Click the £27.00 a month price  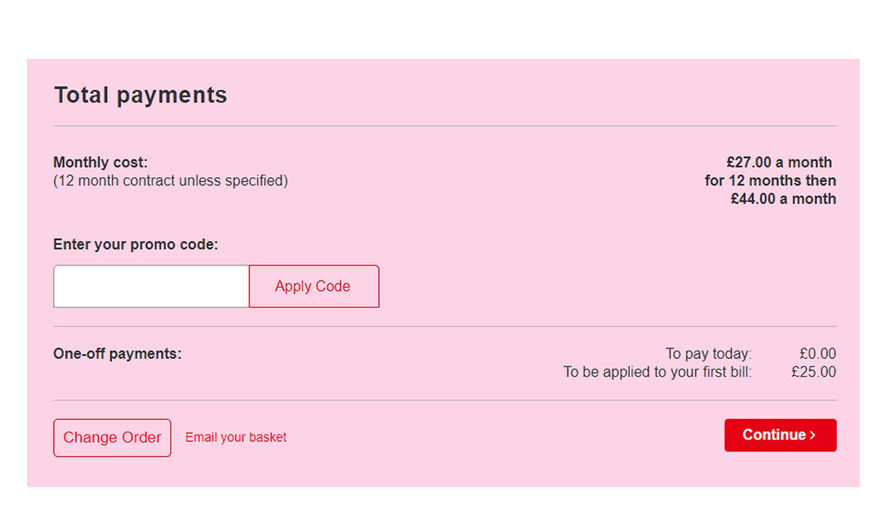point(779,162)
